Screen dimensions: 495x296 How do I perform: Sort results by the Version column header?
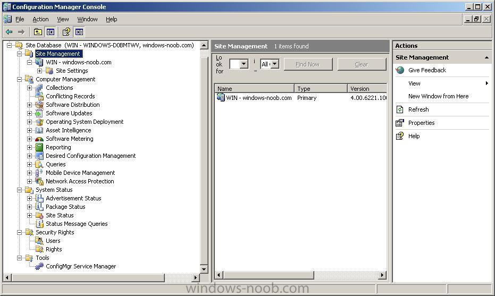pyautogui.click(x=367, y=89)
